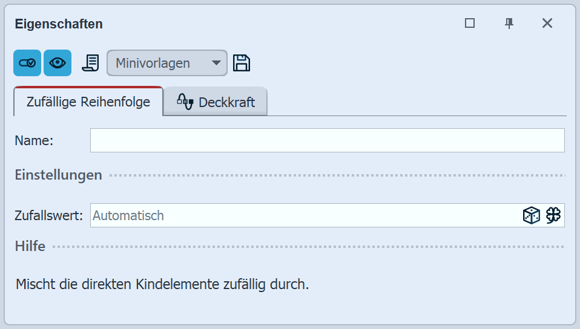Image resolution: width=580 pixels, height=329 pixels.
Task: Click the help text about Kindelemente
Action: (162, 284)
